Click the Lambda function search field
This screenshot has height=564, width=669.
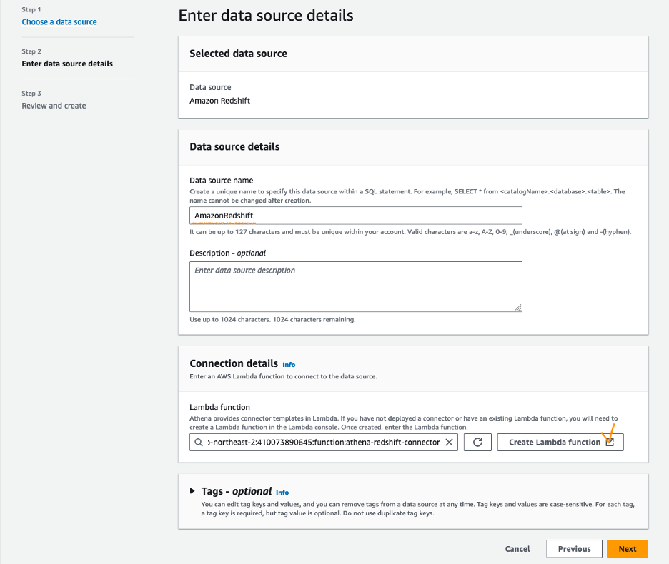coord(324,443)
